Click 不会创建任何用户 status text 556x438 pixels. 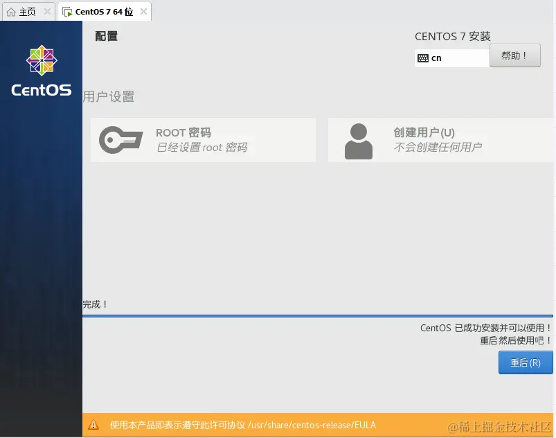coord(438,147)
